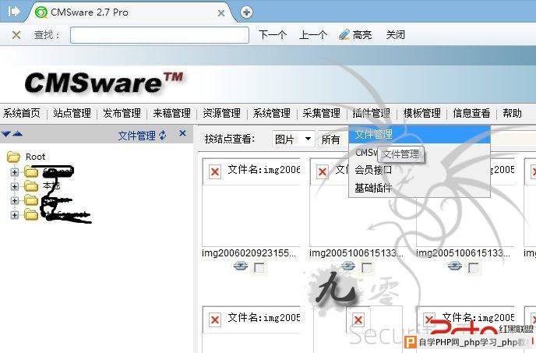Open 来稿管理 menu
The width and height of the screenshot is (536, 353).
click(x=172, y=113)
